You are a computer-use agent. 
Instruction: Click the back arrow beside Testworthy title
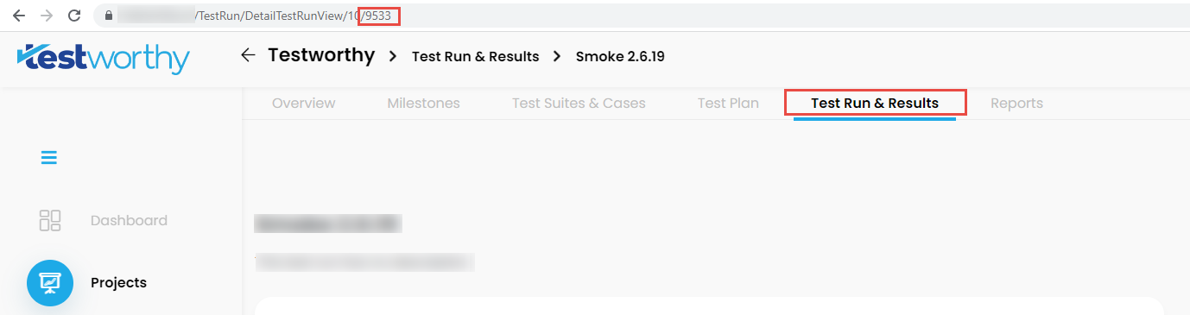point(248,55)
